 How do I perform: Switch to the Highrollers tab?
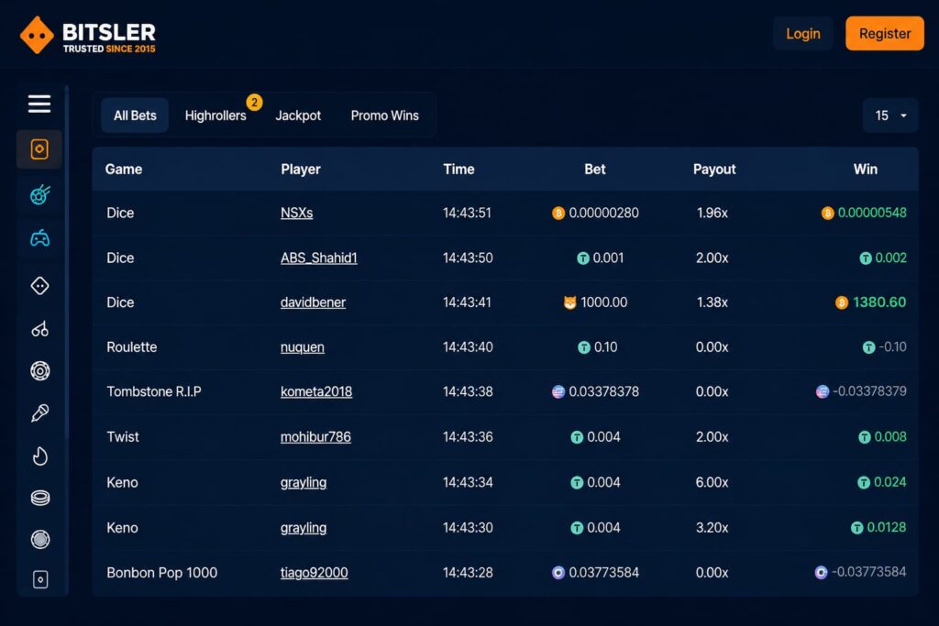point(215,115)
